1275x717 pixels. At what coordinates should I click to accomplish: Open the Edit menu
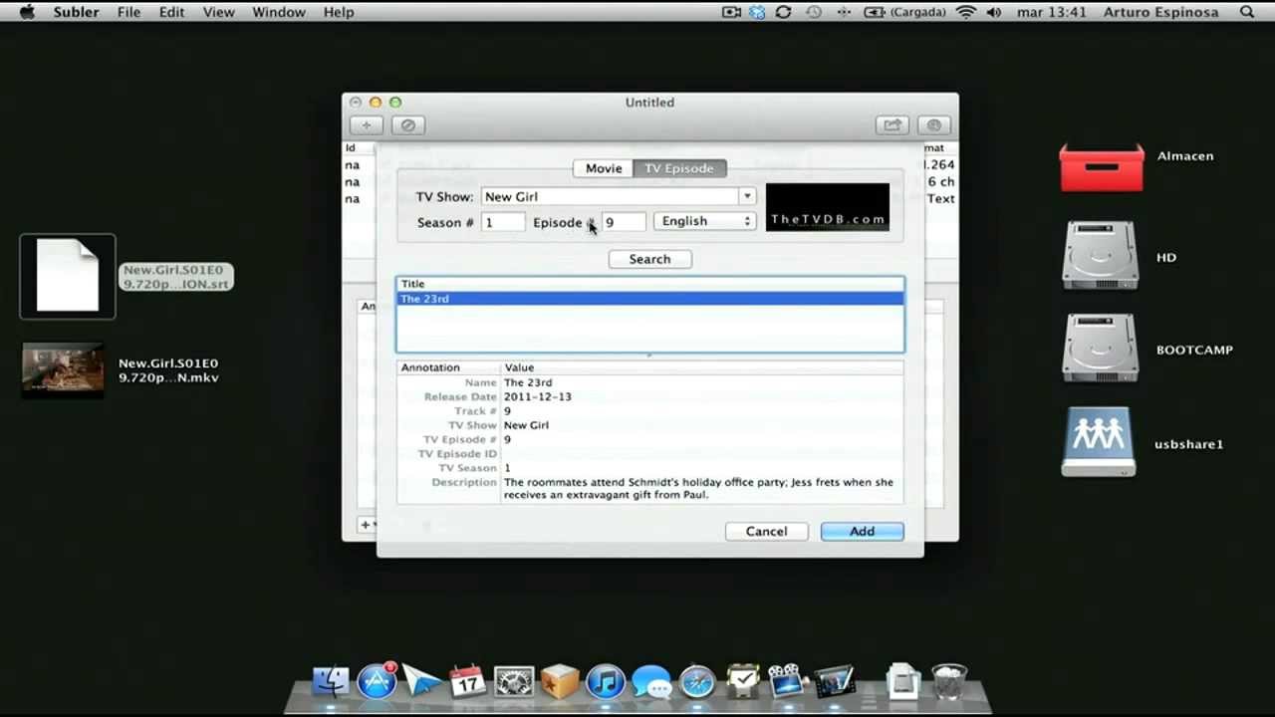171,12
